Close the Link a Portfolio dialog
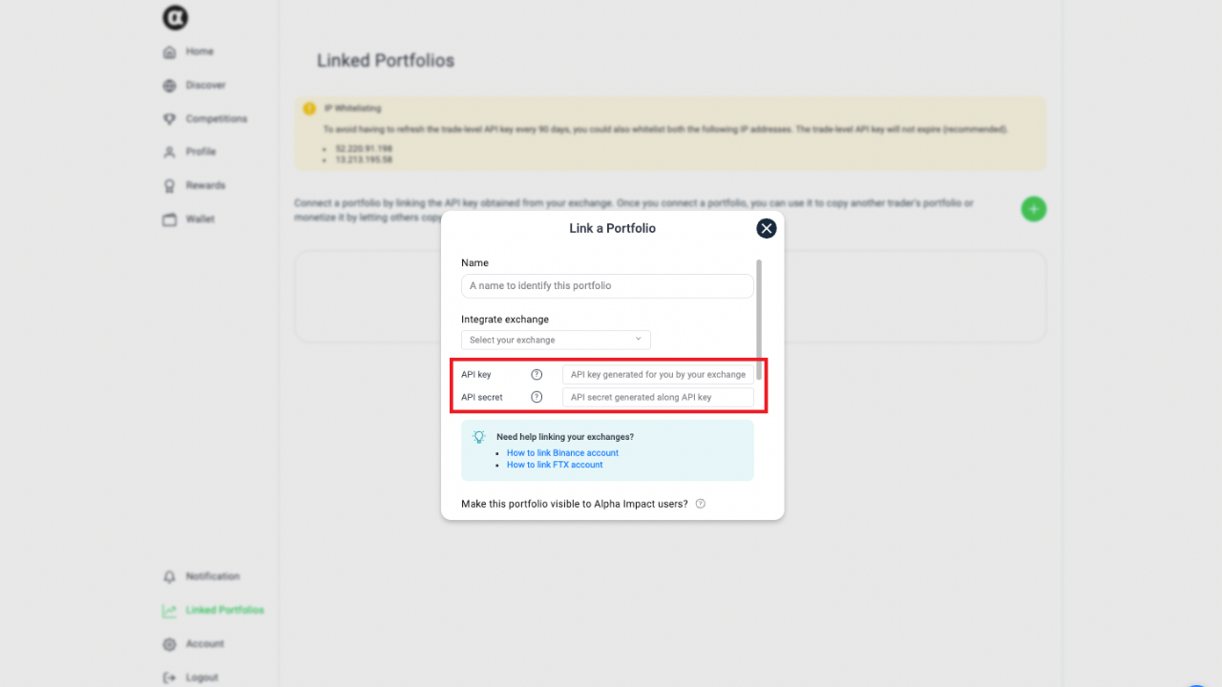The height and width of the screenshot is (687, 1222). click(767, 229)
